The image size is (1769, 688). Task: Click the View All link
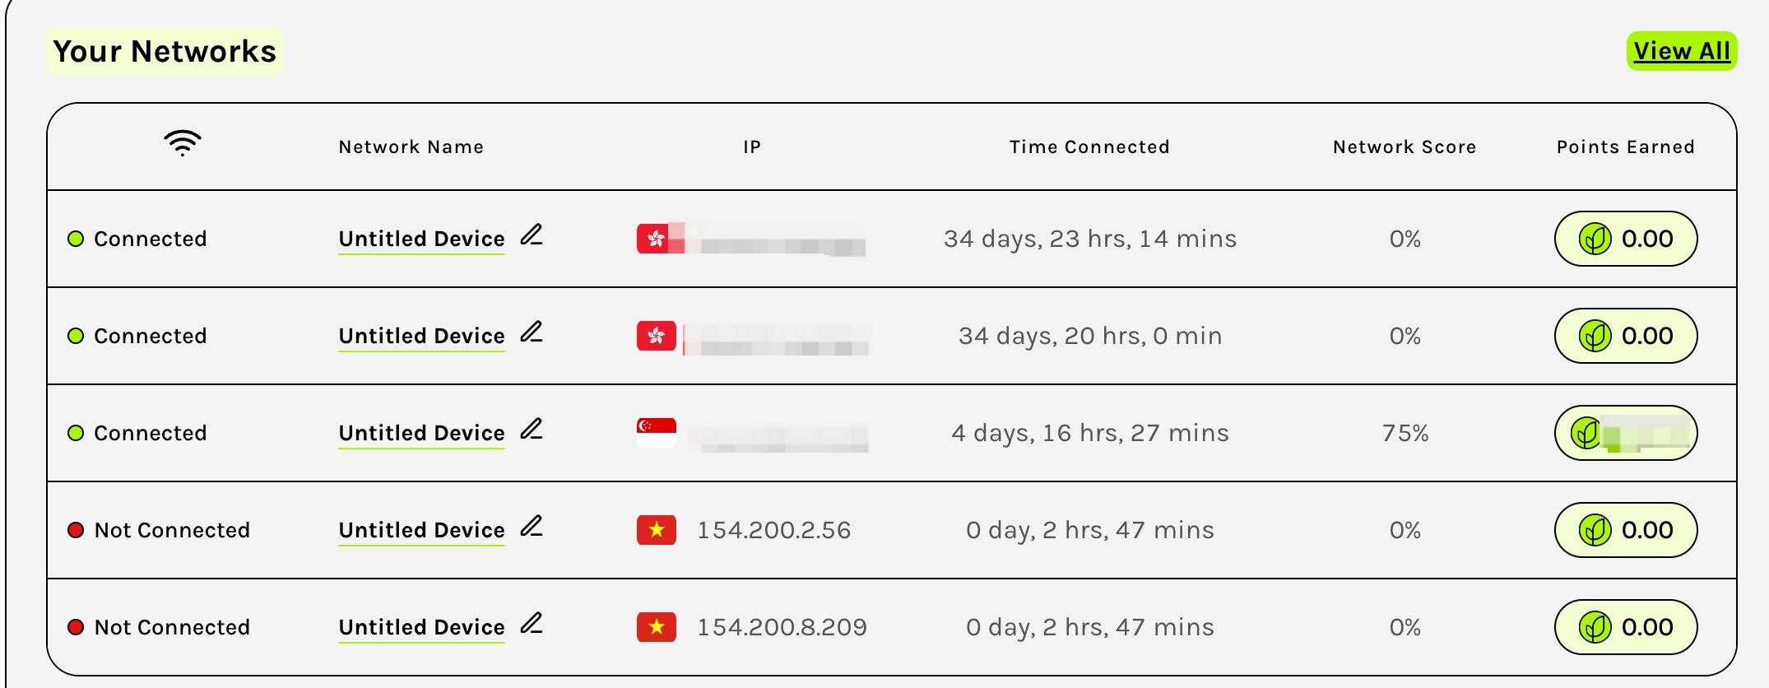[x=1681, y=51]
